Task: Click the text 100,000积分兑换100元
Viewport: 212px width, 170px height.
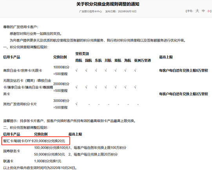Action: click(x=51, y=148)
